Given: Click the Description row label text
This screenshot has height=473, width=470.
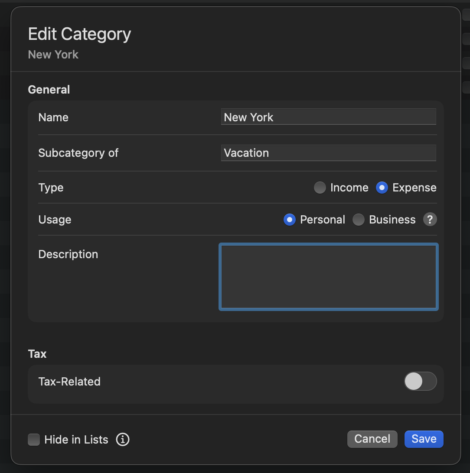Looking at the screenshot, I should point(68,254).
